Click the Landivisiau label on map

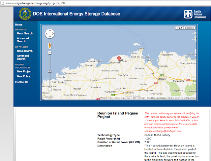click(128, 93)
